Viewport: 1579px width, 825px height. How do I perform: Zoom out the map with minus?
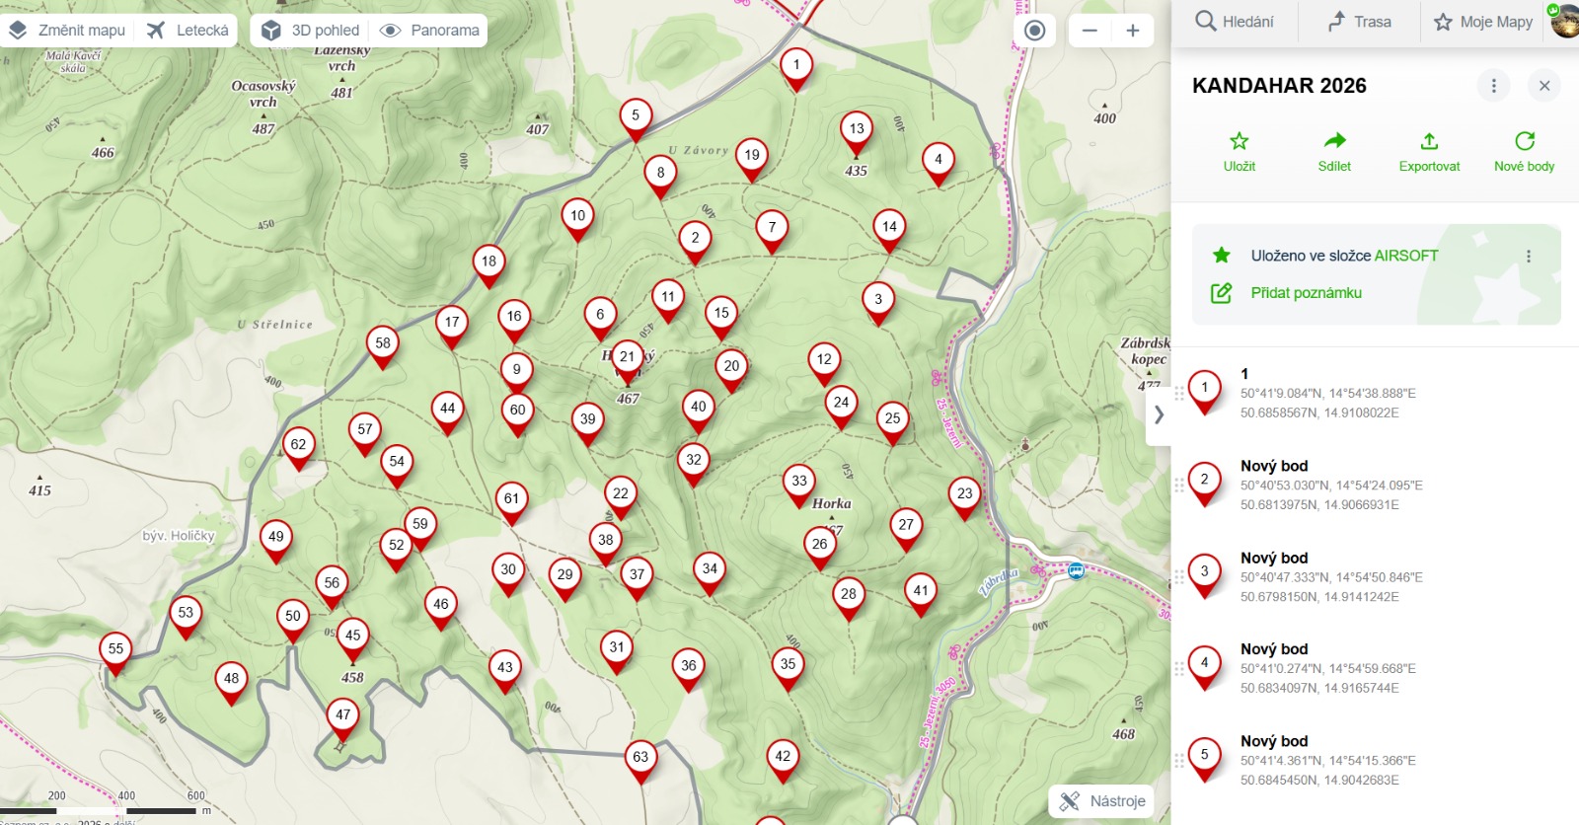(x=1090, y=31)
